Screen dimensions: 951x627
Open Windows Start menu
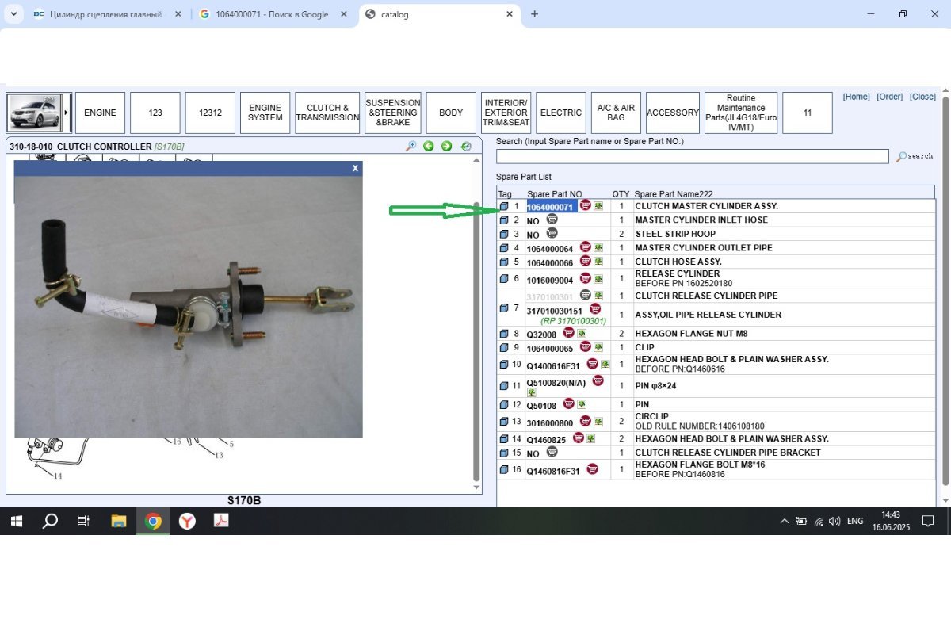(16, 521)
